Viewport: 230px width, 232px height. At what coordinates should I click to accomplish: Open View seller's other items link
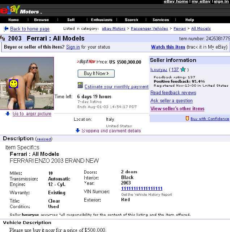pyautogui.click(x=177, y=109)
